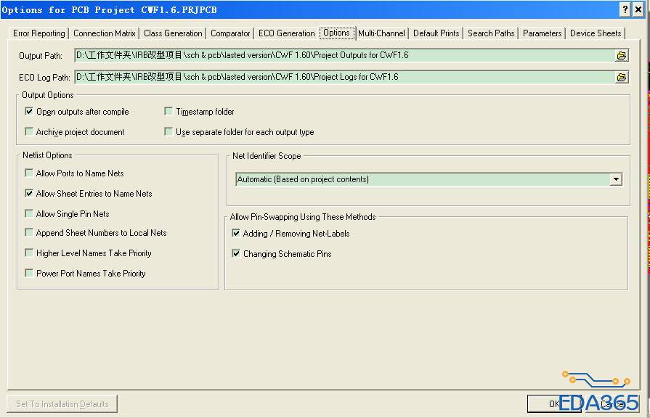Click the Cancel button
The height and width of the screenshot is (418, 650).
pos(612,404)
